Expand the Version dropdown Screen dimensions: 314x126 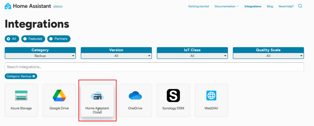click(x=116, y=56)
